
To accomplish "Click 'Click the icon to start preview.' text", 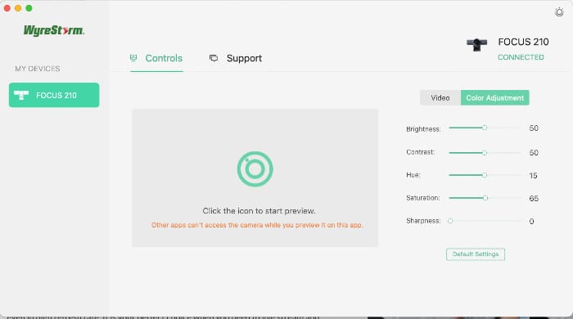I will pos(259,211).
